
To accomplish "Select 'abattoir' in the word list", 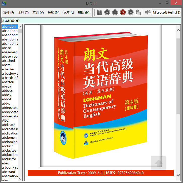I will tap(10, 82).
